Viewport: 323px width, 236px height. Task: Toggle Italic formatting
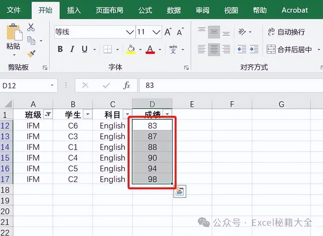point(72,49)
